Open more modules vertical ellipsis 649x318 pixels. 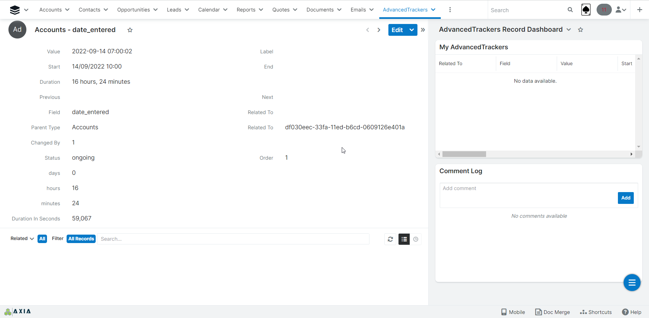[x=450, y=10]
